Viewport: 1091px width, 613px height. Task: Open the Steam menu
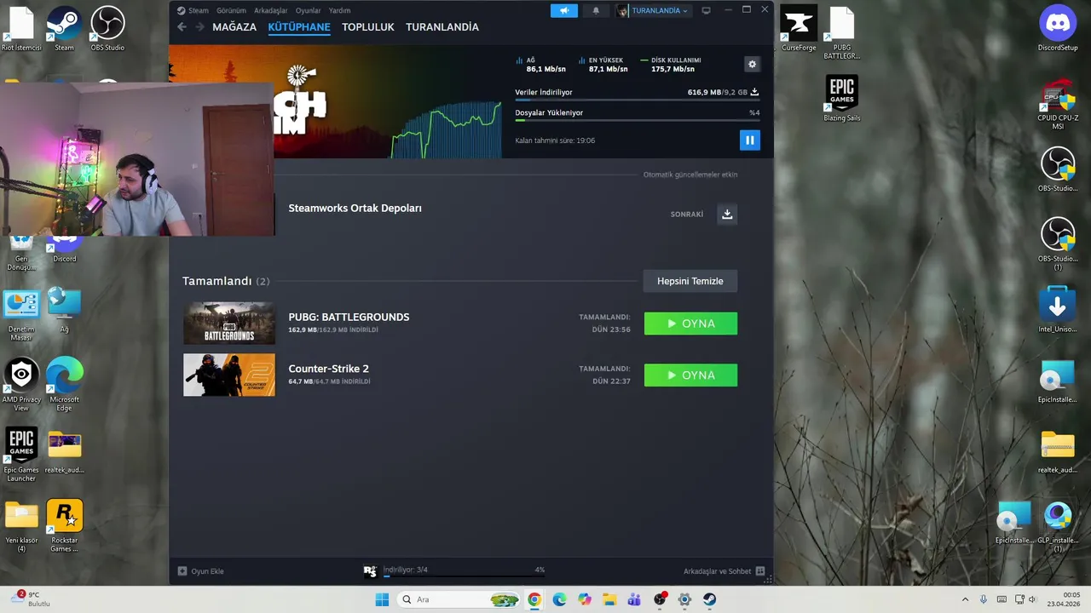[x=193, y=10]
